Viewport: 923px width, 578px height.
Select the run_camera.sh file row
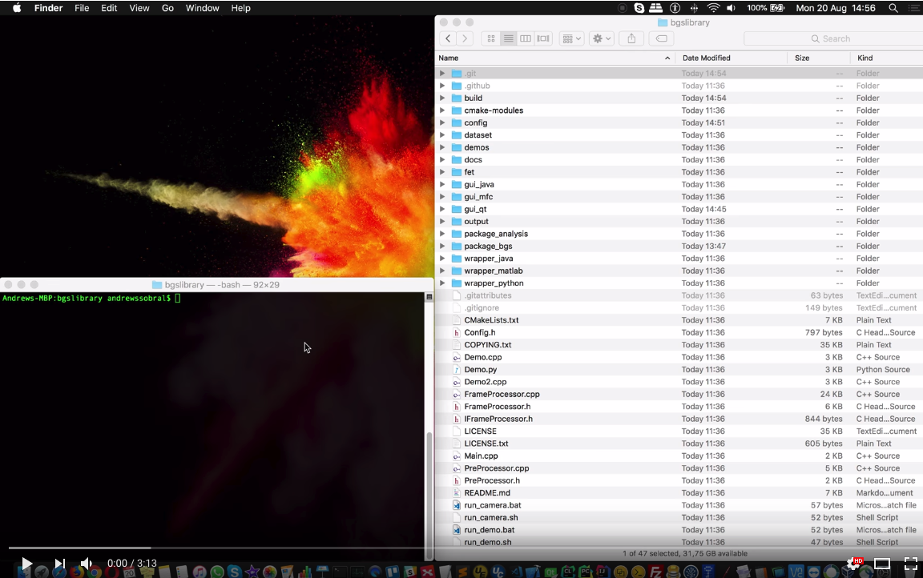679,518
